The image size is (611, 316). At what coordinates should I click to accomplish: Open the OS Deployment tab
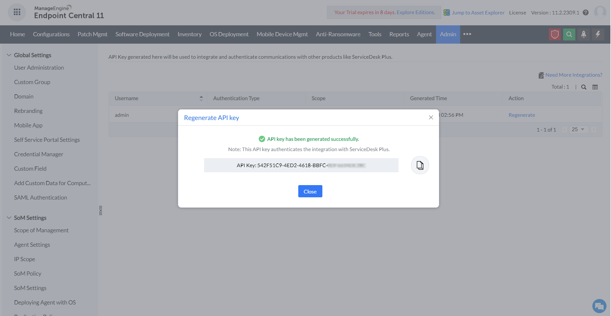229,34
